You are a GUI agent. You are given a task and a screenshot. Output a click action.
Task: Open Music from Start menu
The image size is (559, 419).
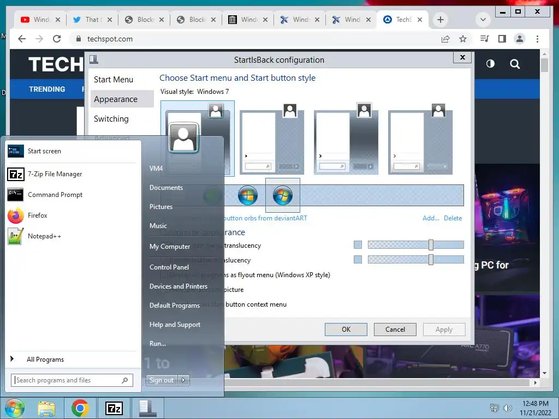[158, 225]
